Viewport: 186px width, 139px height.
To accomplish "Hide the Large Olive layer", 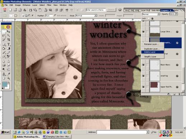I will pos(143,32).
